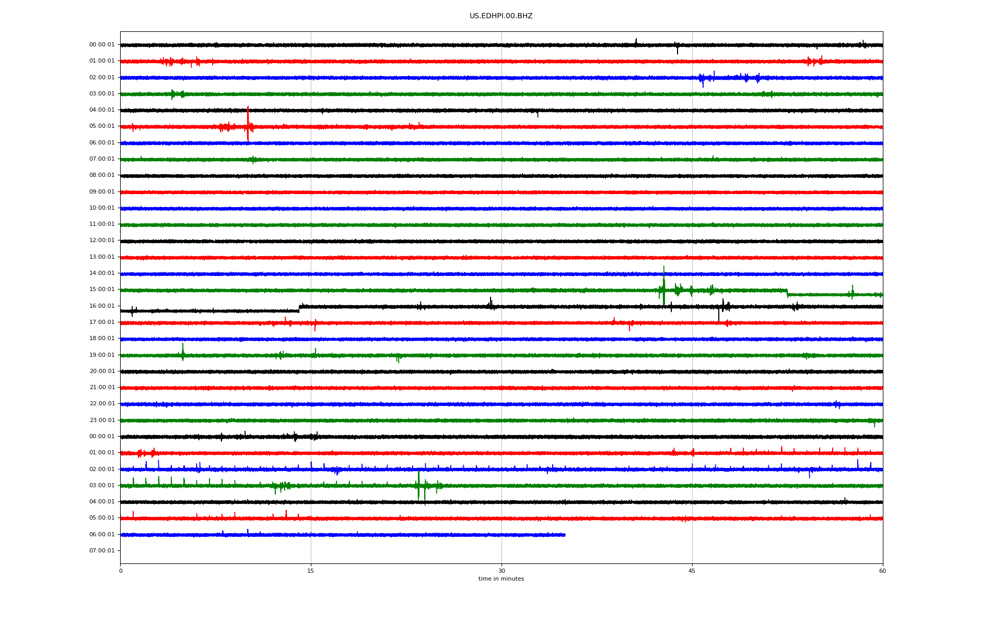Click the x-axis tick label 45
Image resolution: width=1003 pixels, height=626 pixels.
692,571
